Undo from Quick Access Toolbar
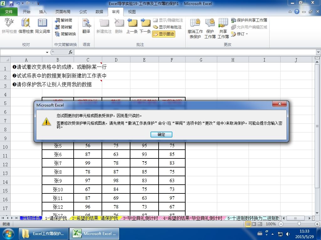The height and width of the screenshot is (240, 321). coord(18,3)
